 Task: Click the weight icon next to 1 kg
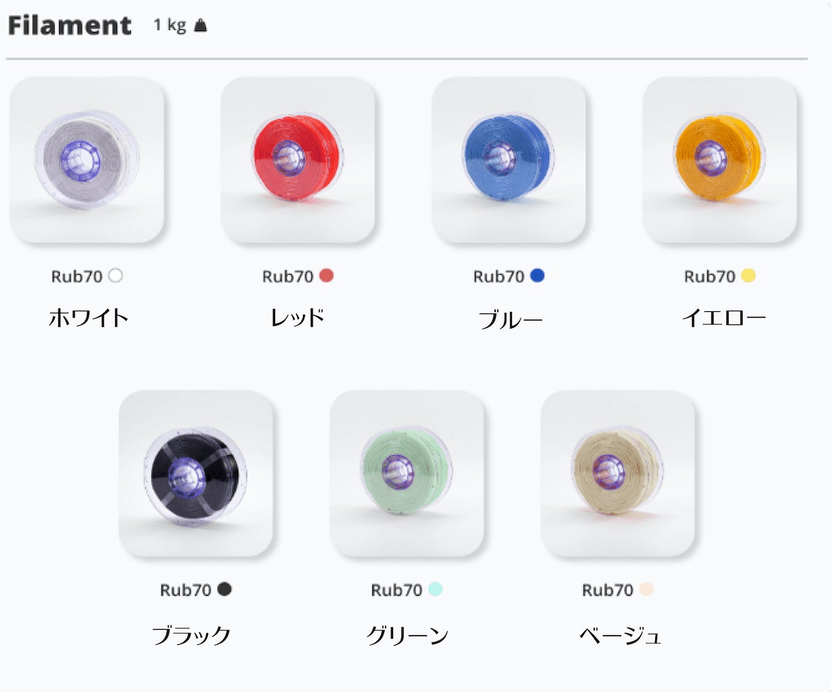(x=200, y=26)
